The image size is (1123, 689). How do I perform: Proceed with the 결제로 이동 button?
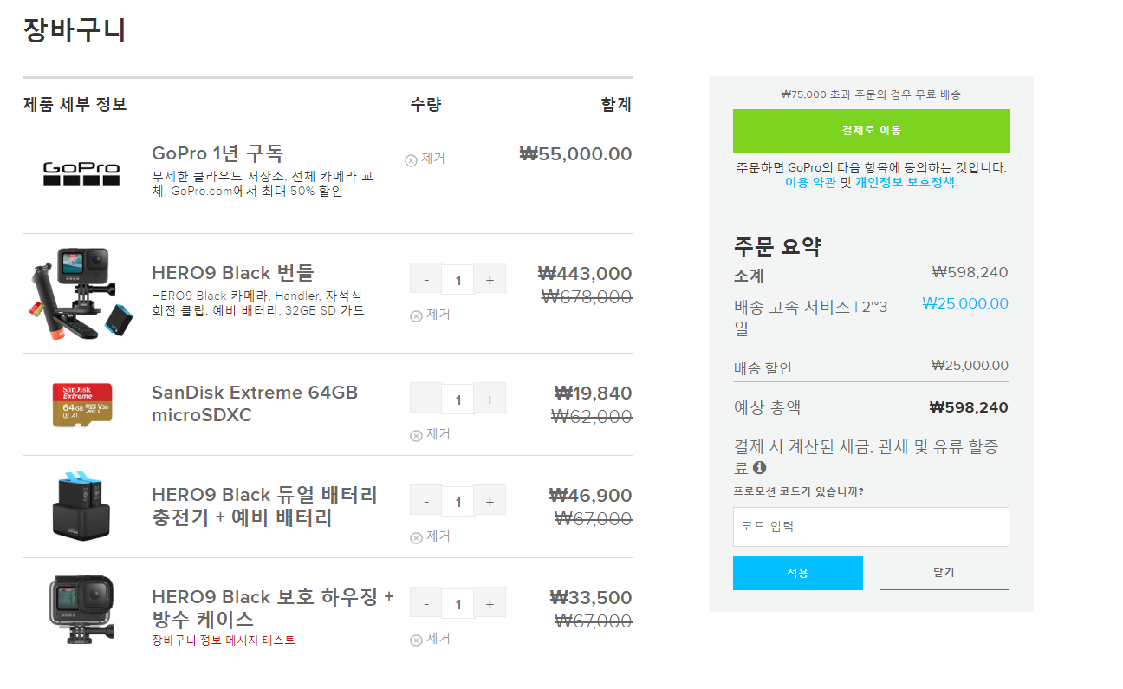coord(871,131)
